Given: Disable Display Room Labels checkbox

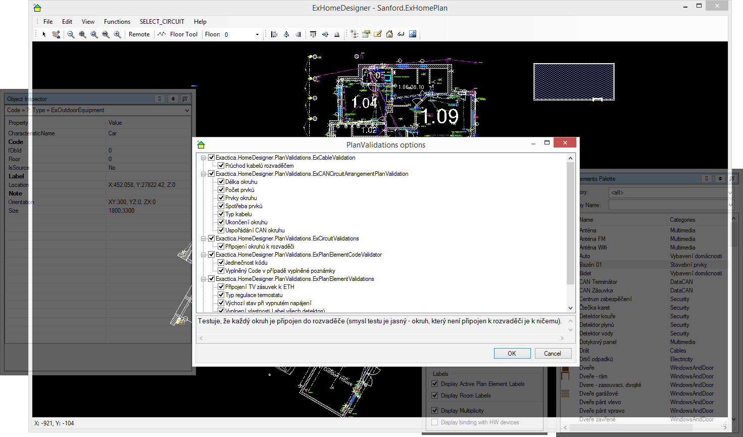Looking at the screenshot, I should (x=435, y=396).
